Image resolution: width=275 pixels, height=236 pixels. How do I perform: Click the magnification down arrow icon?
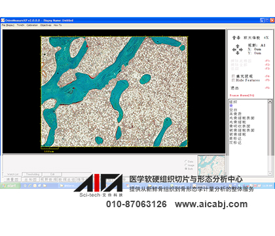[x=238, y=38]
